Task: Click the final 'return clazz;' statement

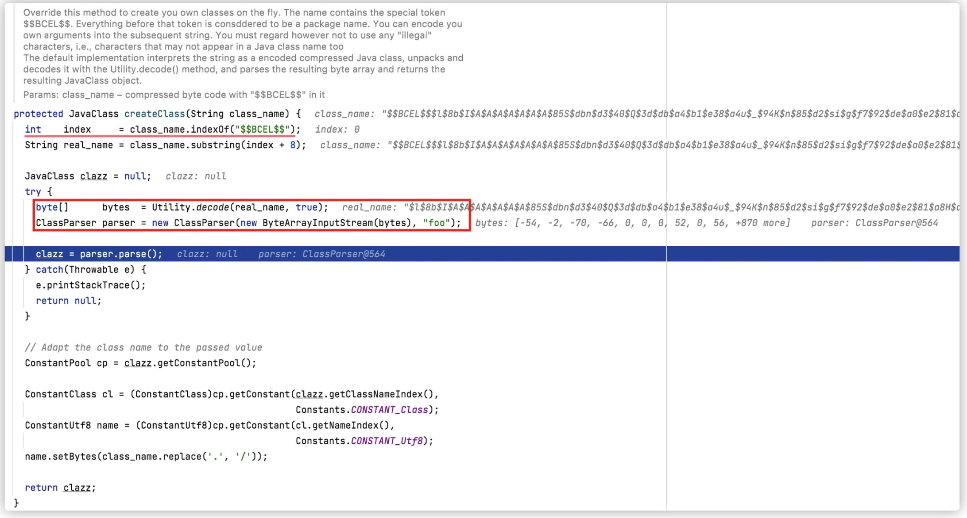Action: tap(60, 488)
